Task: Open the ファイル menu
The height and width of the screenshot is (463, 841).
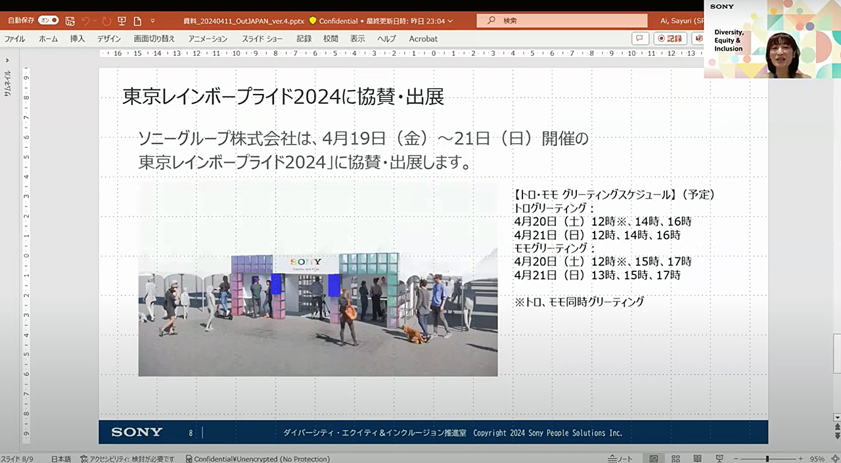Action: coord(14,39)
